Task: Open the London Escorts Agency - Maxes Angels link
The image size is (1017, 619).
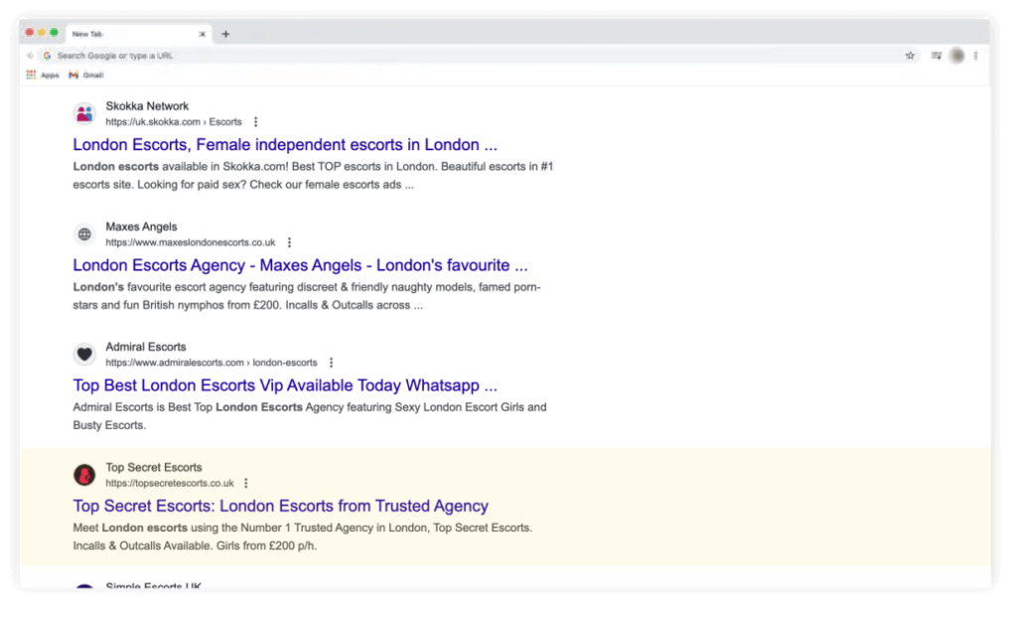Action: click(x=300, y=265)
